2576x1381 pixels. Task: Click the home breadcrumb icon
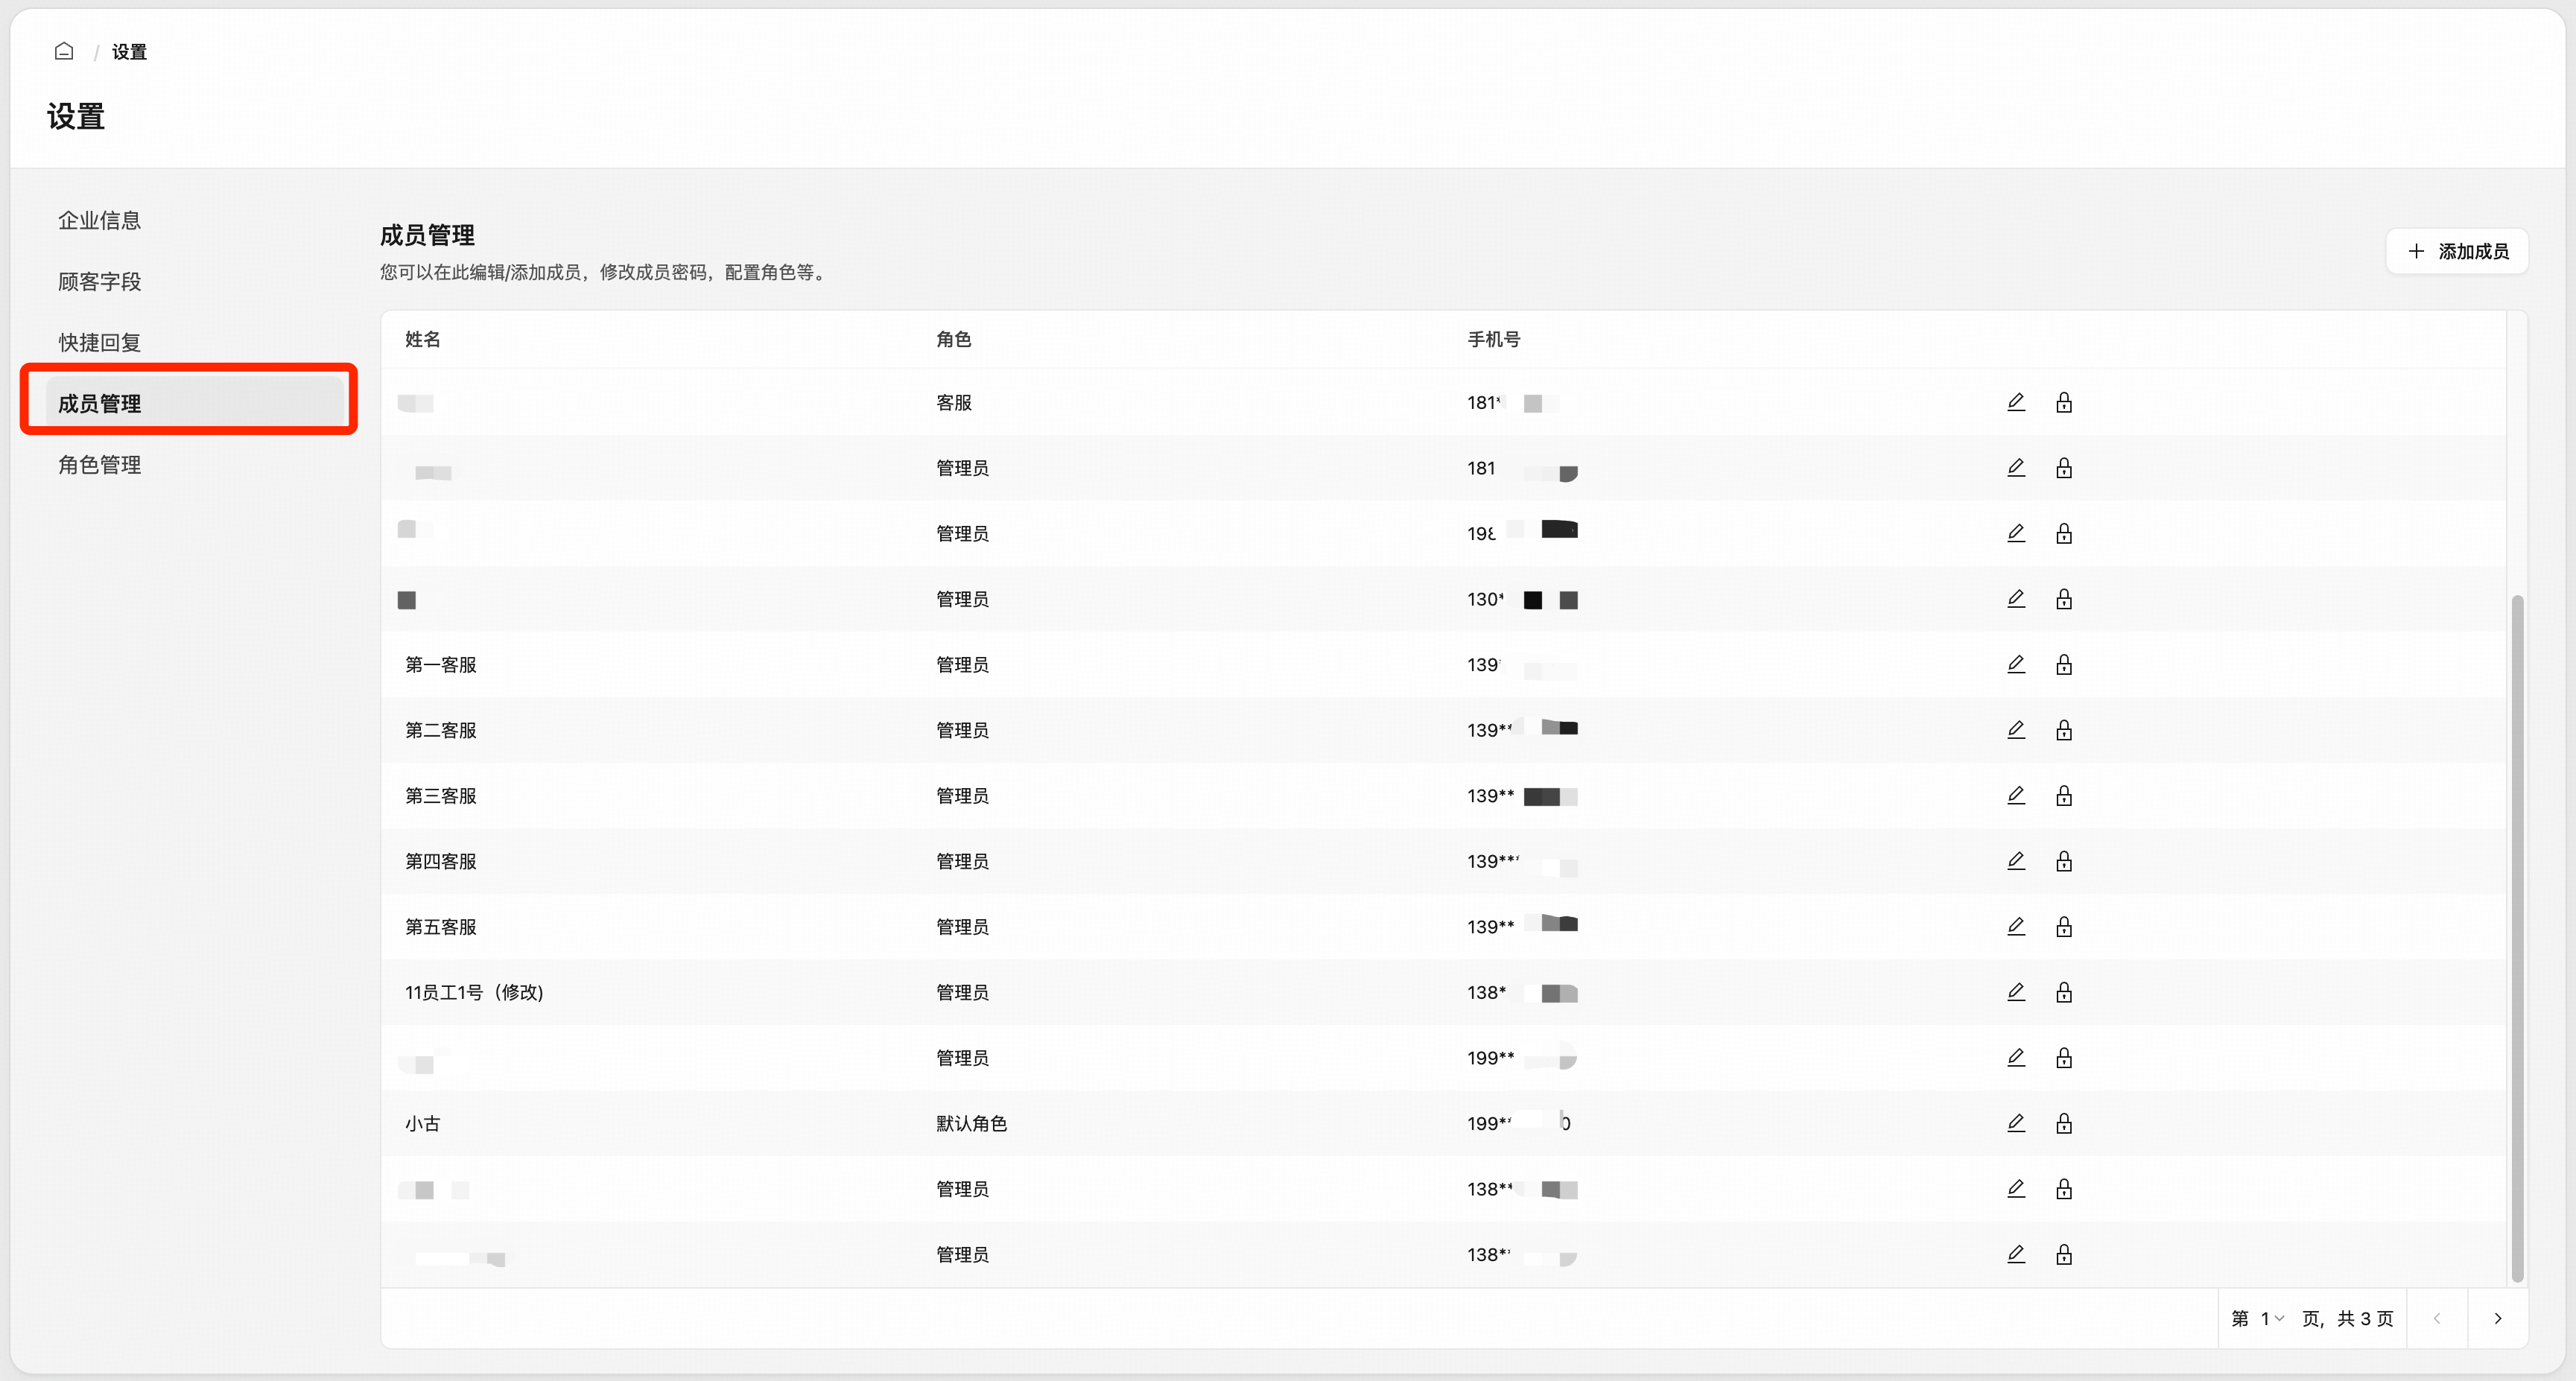64,51
